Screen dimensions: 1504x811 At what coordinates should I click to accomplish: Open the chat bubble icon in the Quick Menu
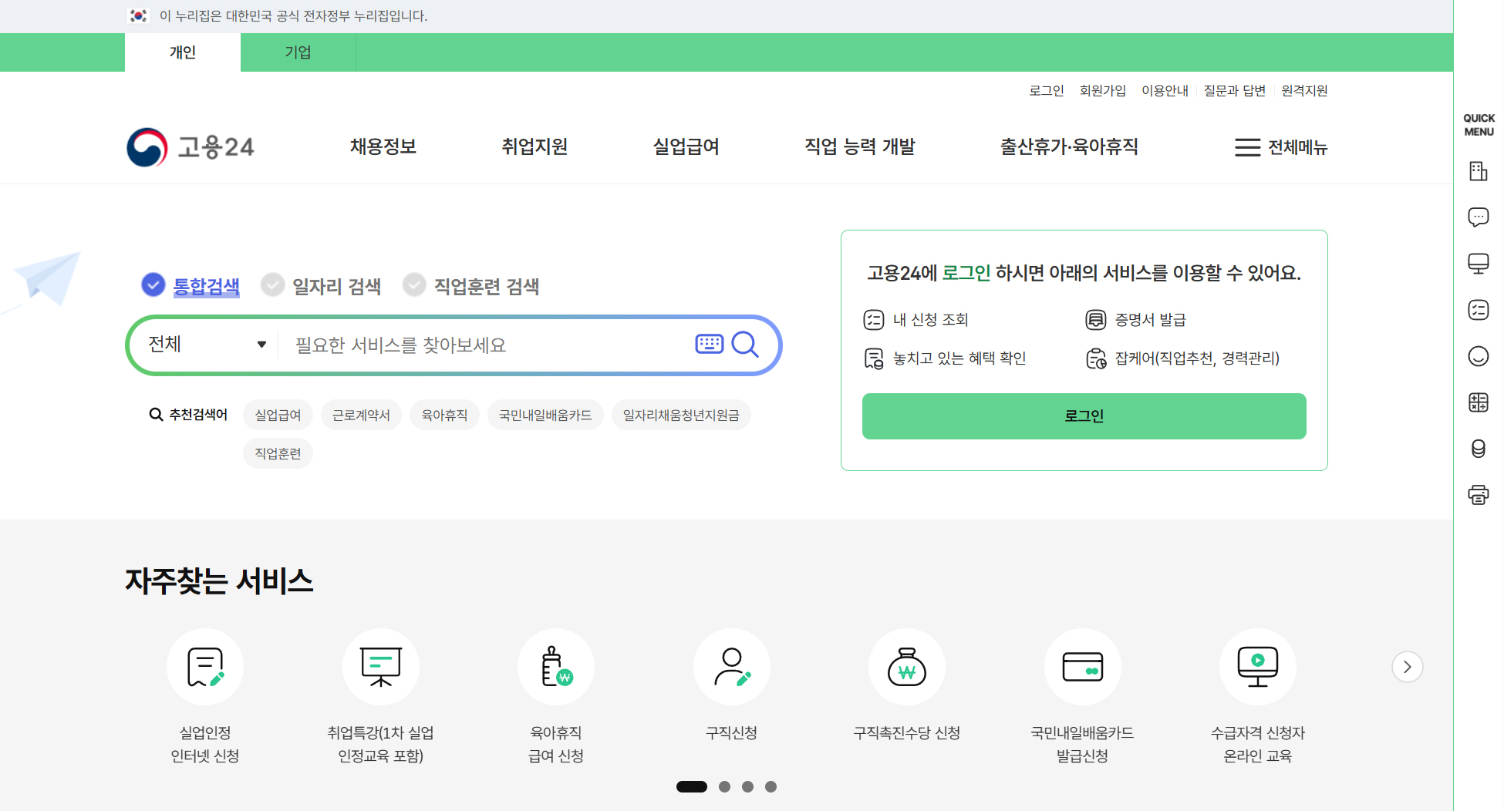(x=1479, y=217)
